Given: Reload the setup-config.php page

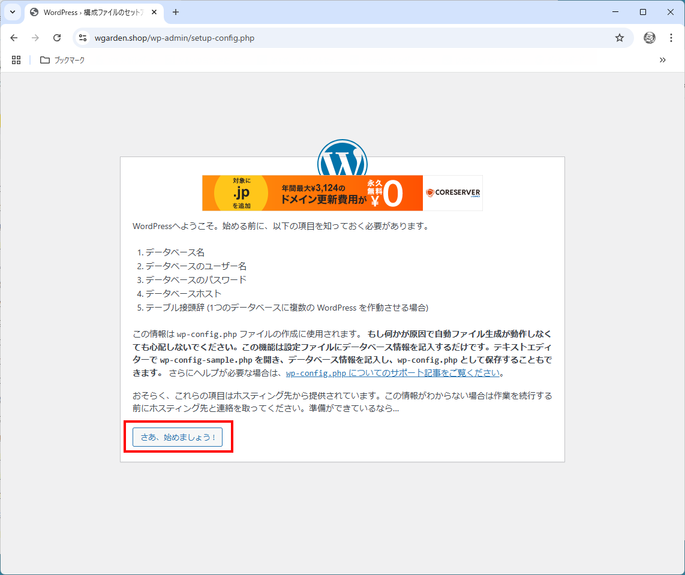Looking at the screenshot, I should point(57,38).
